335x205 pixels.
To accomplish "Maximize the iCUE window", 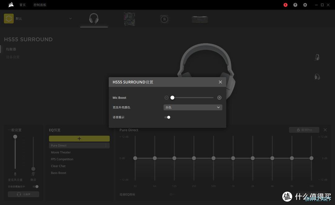I will [x=322, y=5].
